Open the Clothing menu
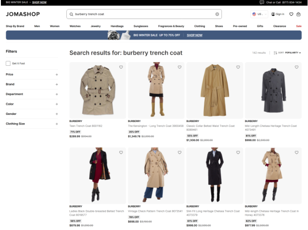This screenshot has width=308, height=230. (x=200, y=26)
